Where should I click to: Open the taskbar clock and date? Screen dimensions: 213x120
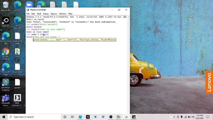pos(199,117)
